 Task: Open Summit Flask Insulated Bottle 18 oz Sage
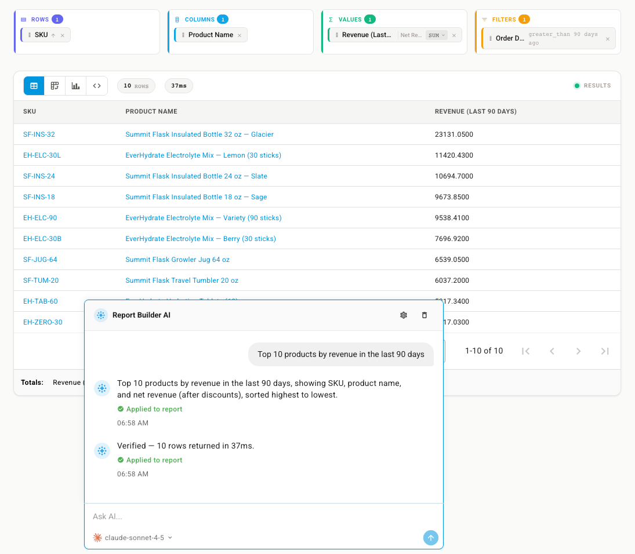click(196, 197)
